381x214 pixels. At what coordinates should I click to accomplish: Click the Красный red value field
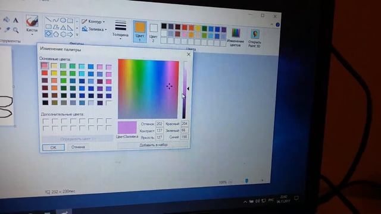point(185,124)
